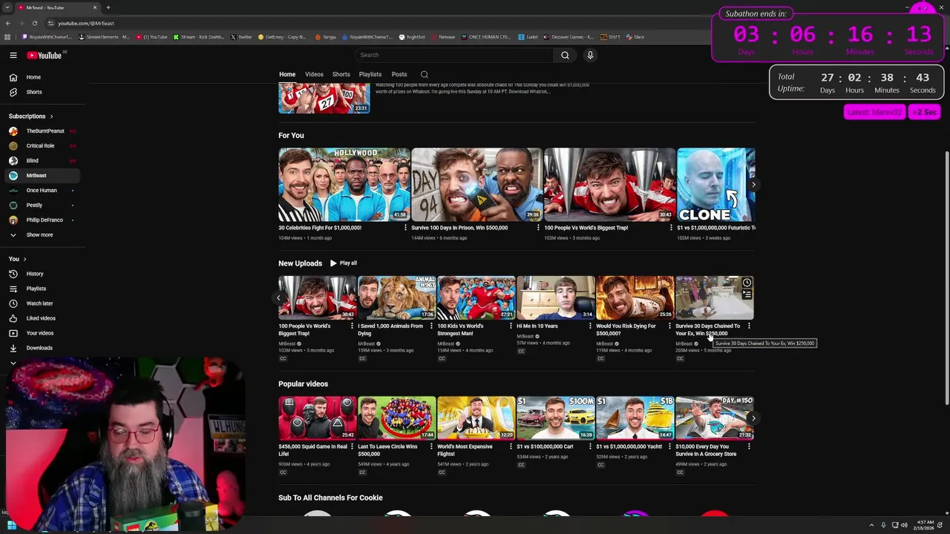Viewport: 950px width, 534px height.
Task: Play $456,000 Squid Game In Real Life thumbnail
Action: click(x=318, y=418)
